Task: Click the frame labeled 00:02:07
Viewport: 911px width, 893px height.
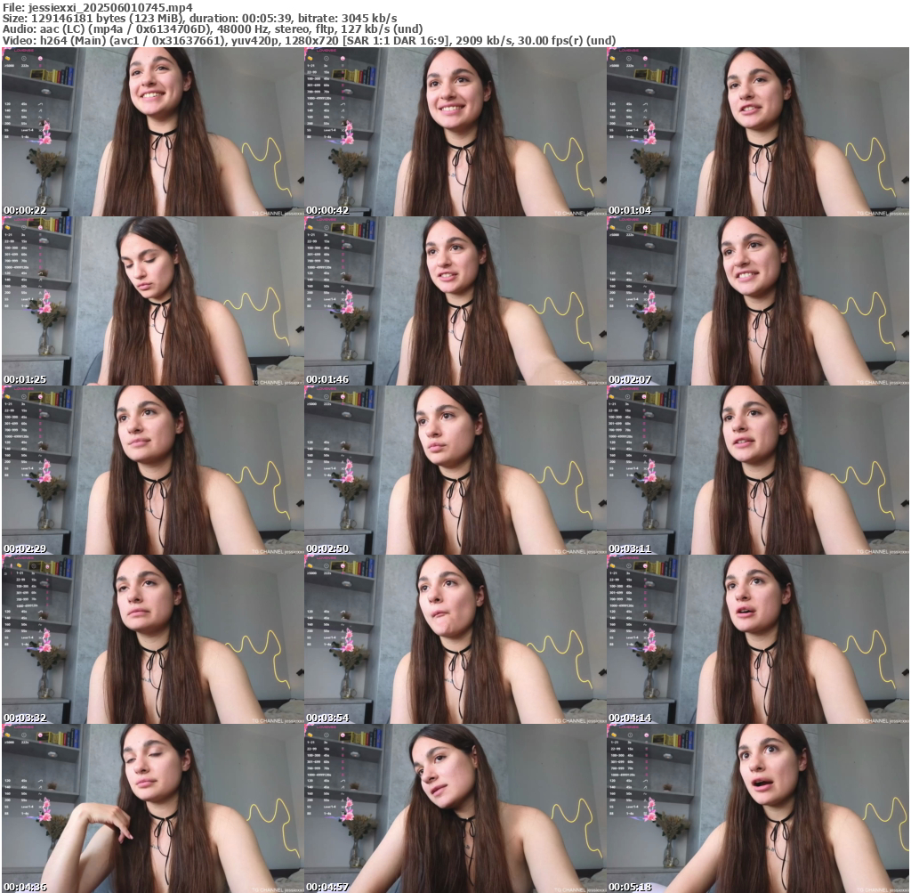Action: tap(757, 301)
